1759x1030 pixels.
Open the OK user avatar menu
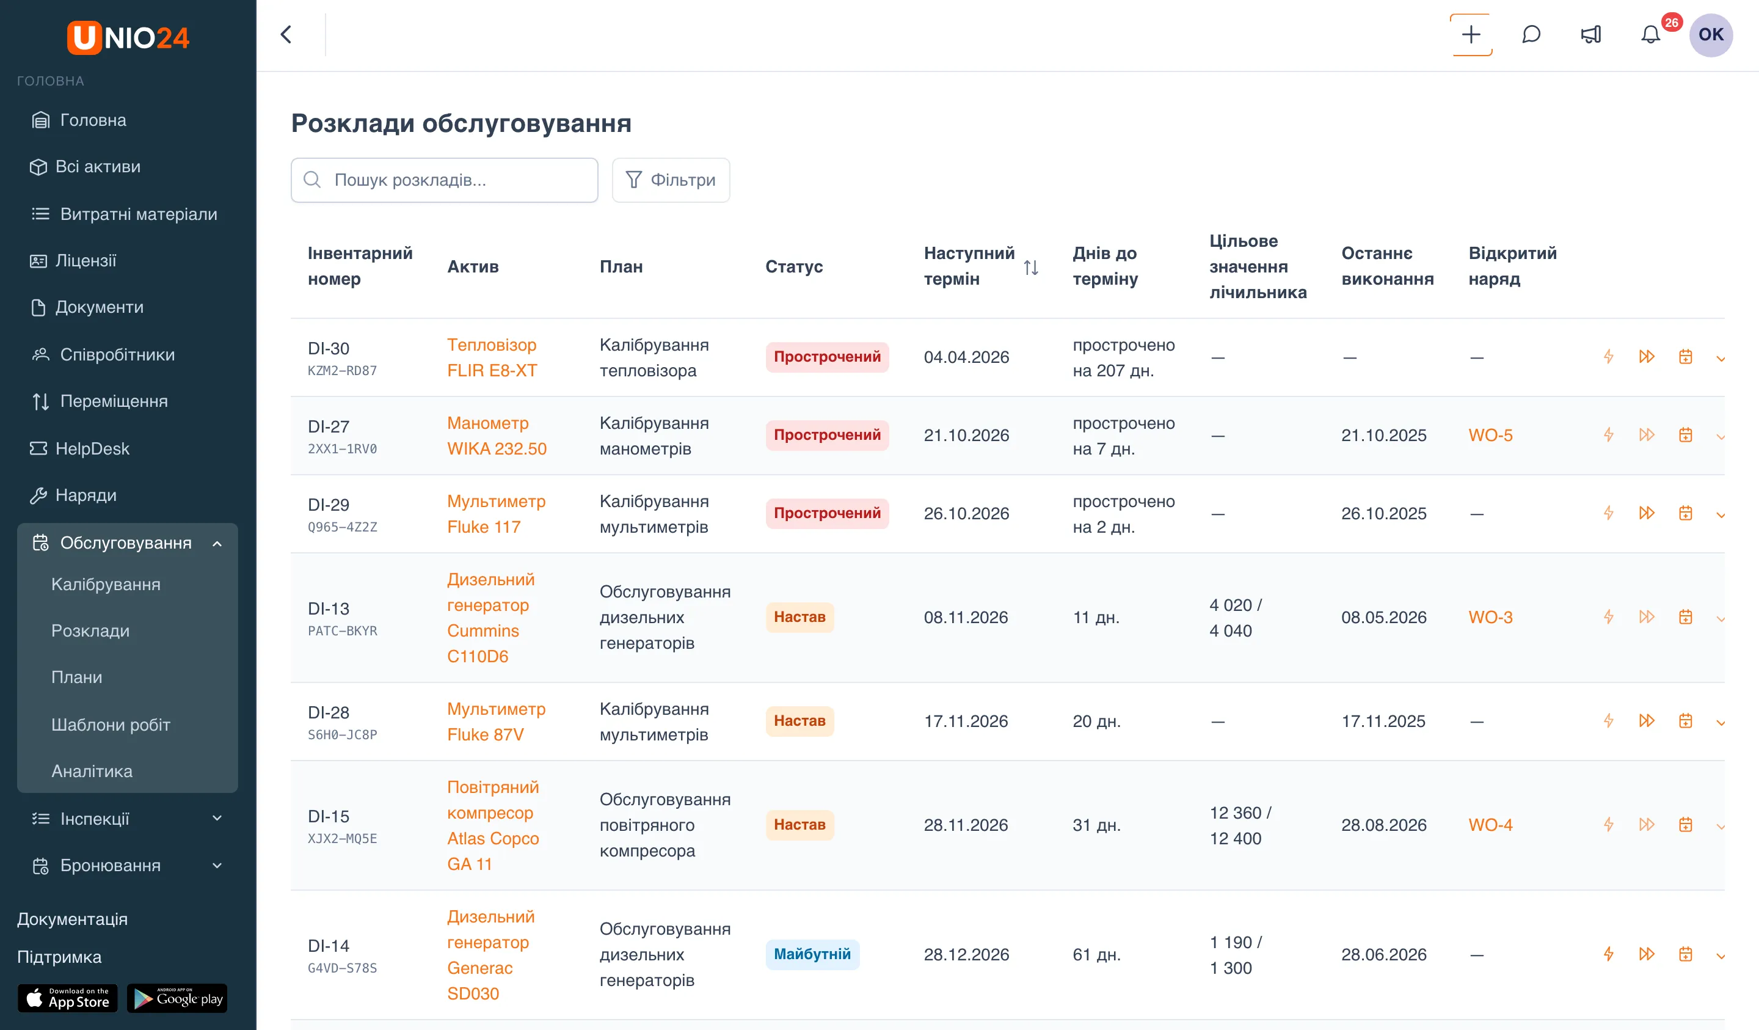(x=1710, y=35)
